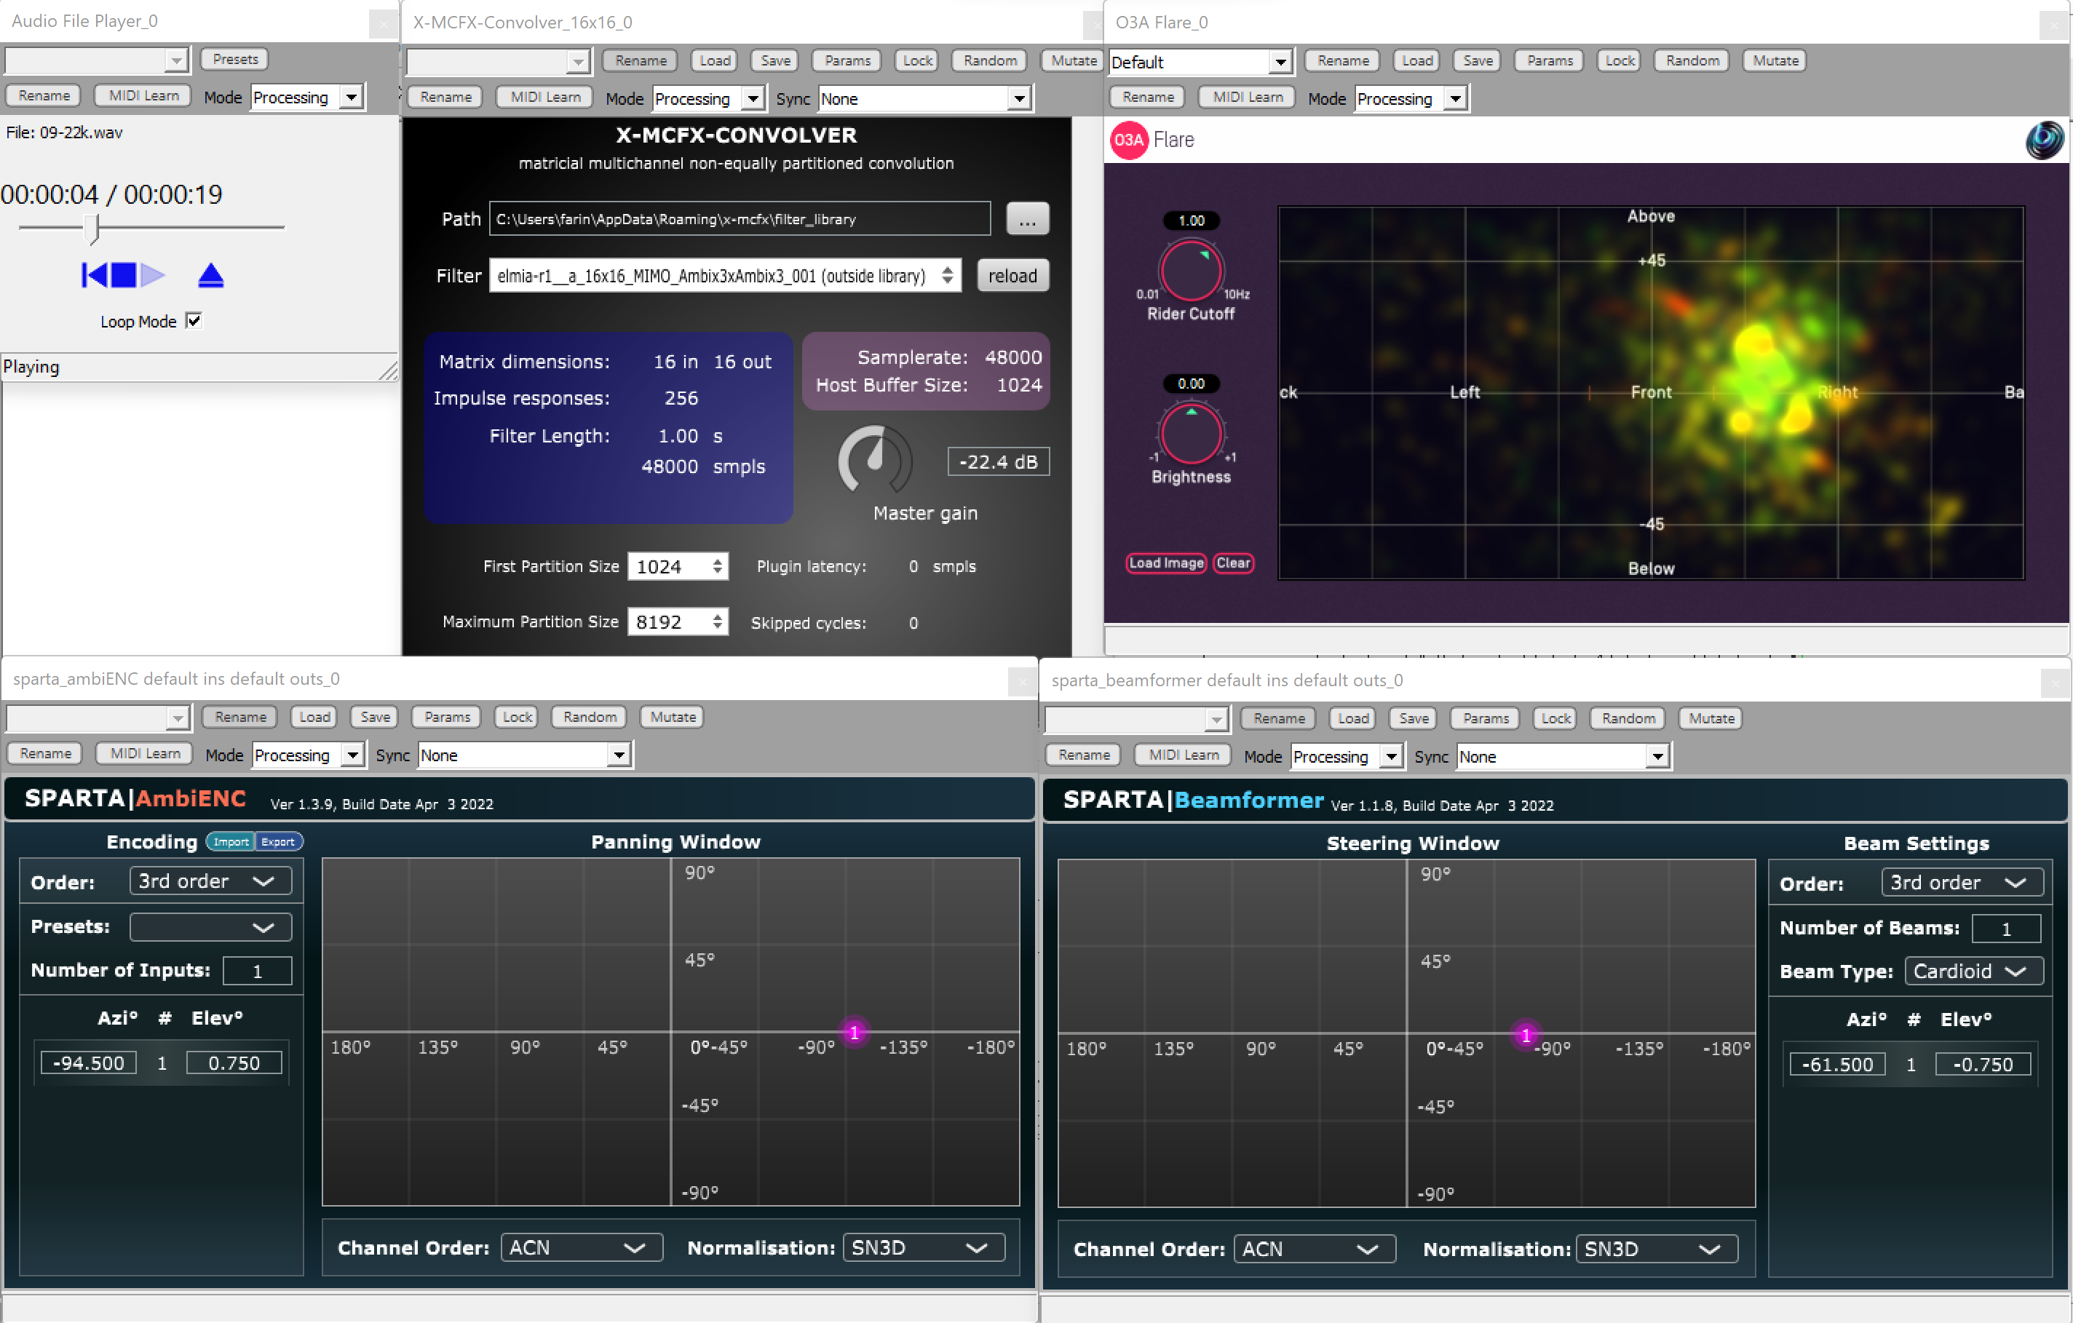Click the Number of Beams field
Screen dimensions: 2073x1323
pos(2006,929)
